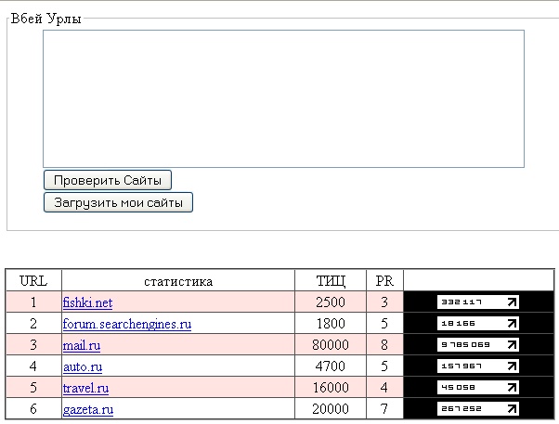Screen dimensions: 559x424
Task: Open the fishki.net link
Action: pos(87,302)
